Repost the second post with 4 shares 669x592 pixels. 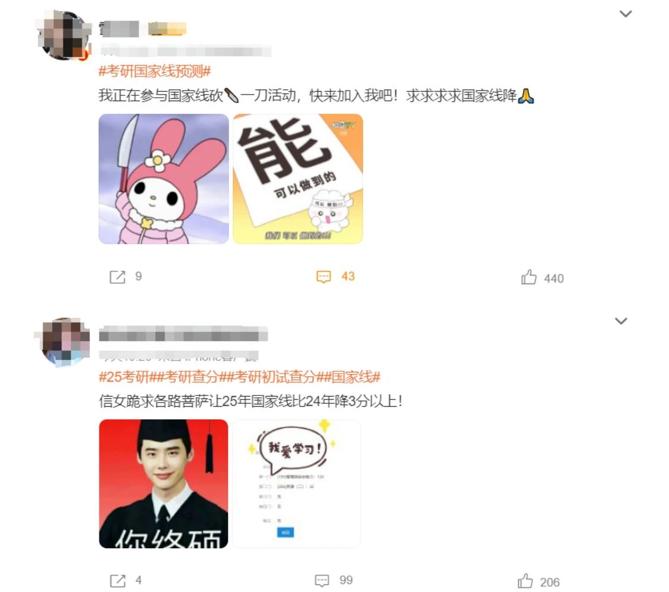118,581
